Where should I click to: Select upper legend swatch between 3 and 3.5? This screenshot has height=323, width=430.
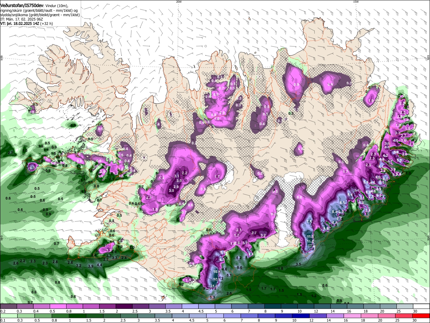tap(157, 306)
